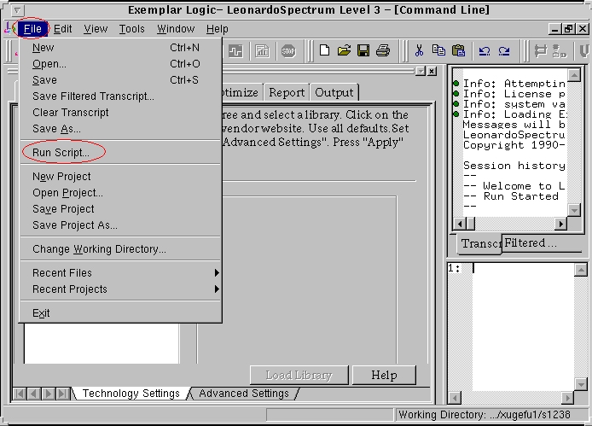This screenshot has height=426, width=592.
Task: Switch to the Filtered transcript tab
Action: (x=531, y=243)
